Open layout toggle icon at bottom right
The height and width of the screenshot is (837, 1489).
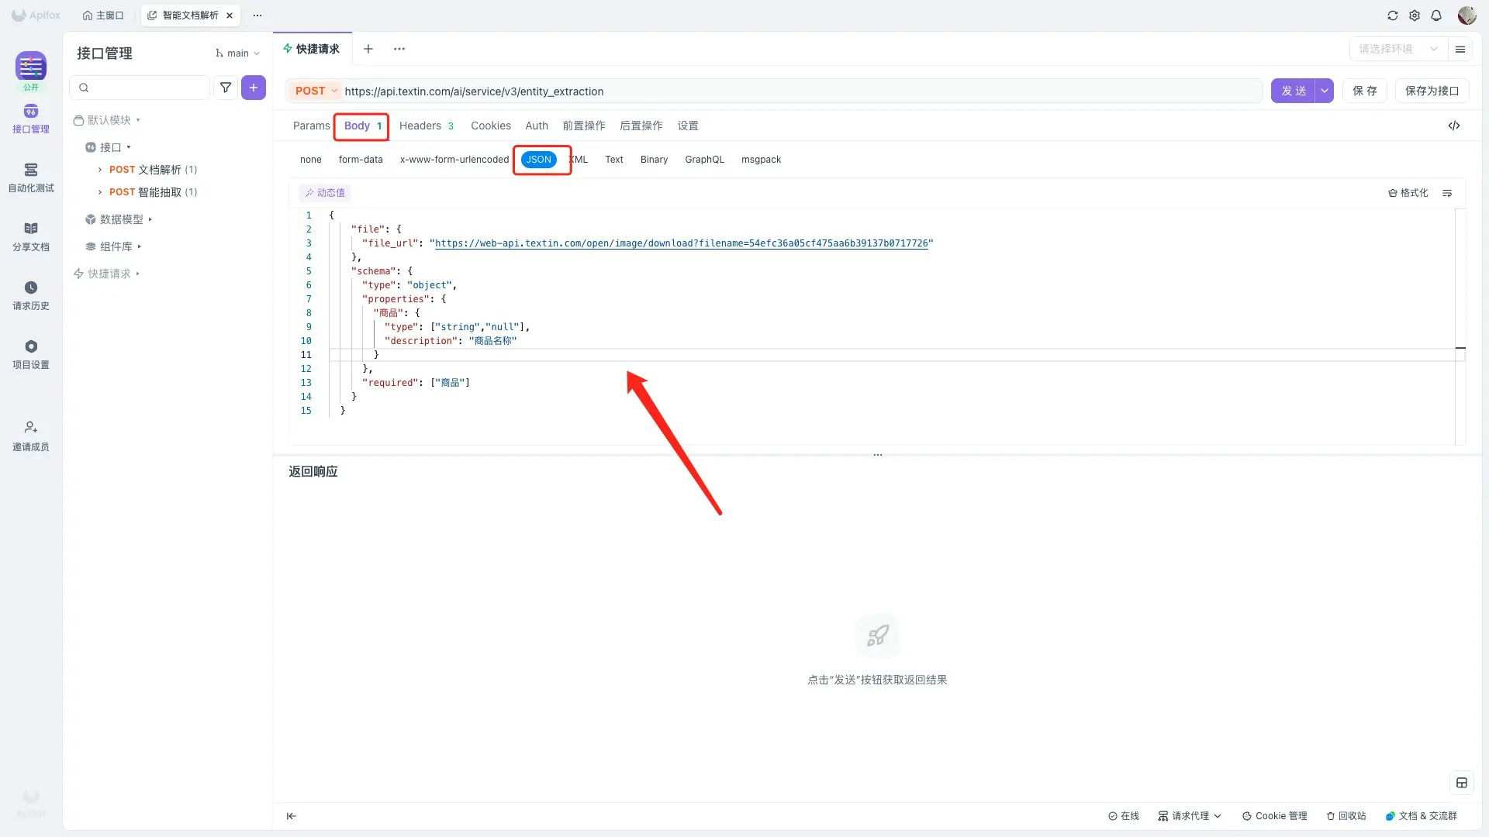(1462, 783)
